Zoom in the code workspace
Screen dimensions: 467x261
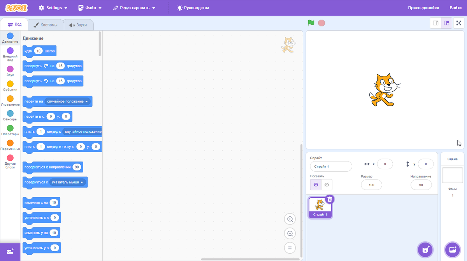click(290, 219)
